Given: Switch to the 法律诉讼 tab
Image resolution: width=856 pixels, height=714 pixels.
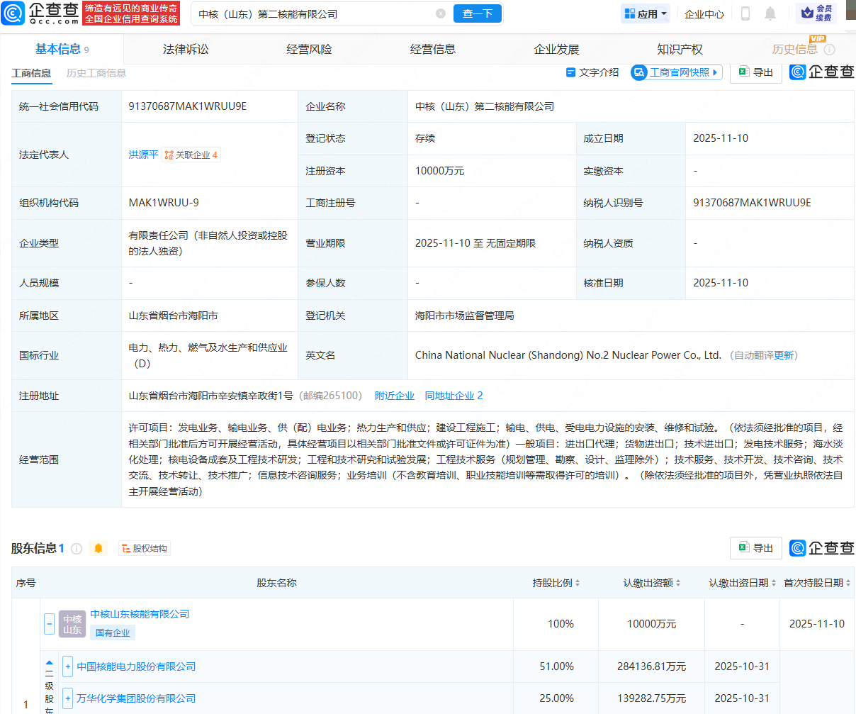Looking at the screenshot, I should pyautogui.click(x=186, y=50).
